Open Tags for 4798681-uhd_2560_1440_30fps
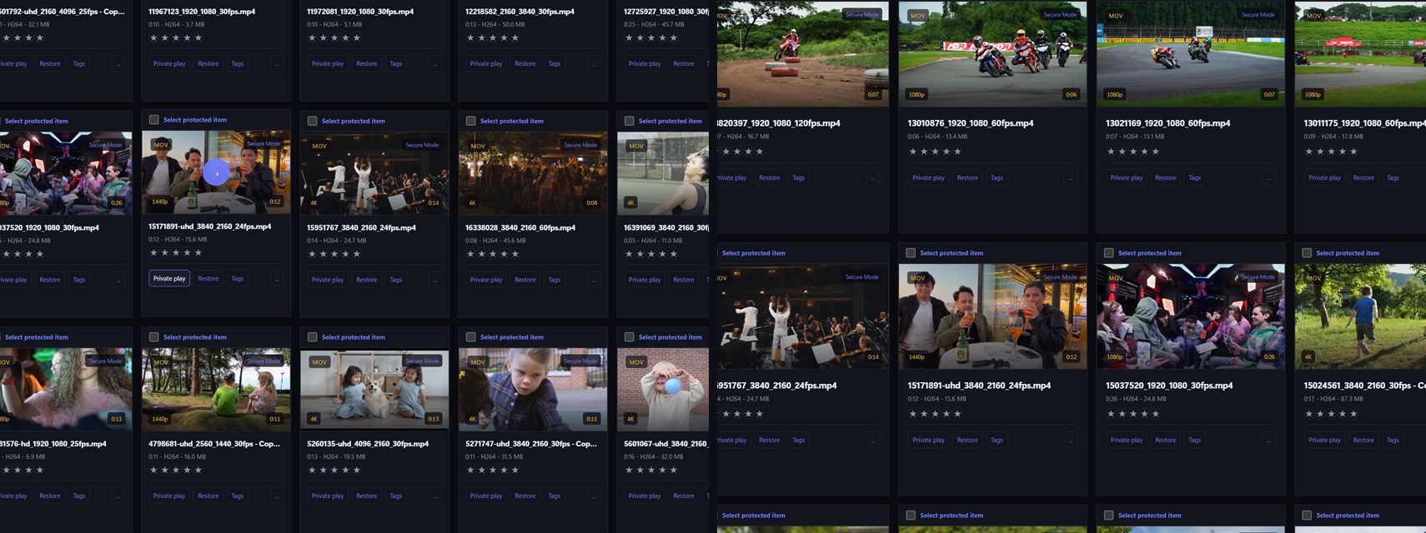Image resolution: width=1426 pixels, height=533 pixels. 238,496
